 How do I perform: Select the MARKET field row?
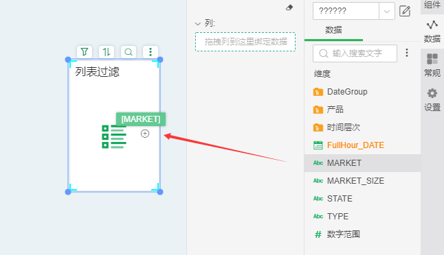point(362,163)
